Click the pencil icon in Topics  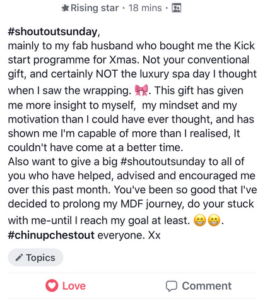point(19,258)
